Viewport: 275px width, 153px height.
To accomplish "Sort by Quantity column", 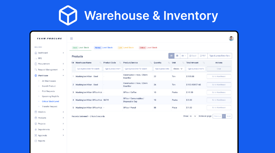I will pyautogui.click(x=169, y=63).
